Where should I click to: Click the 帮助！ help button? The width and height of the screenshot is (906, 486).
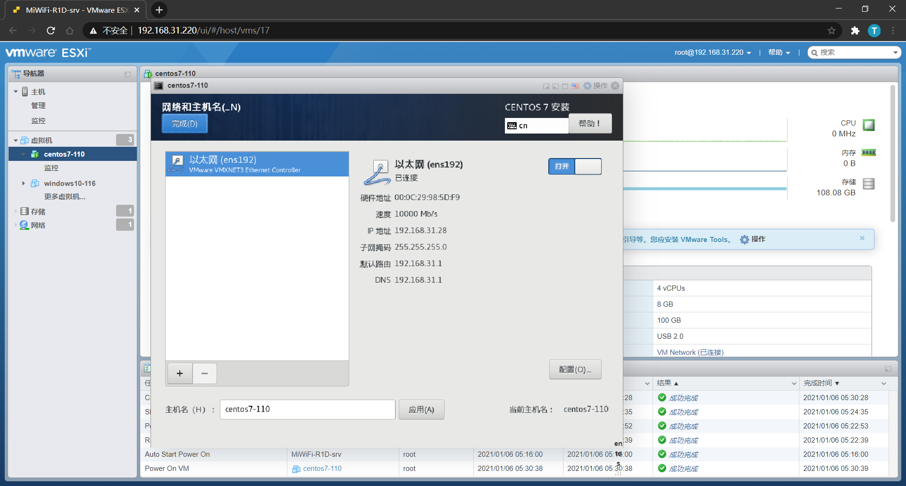(590, 124)
